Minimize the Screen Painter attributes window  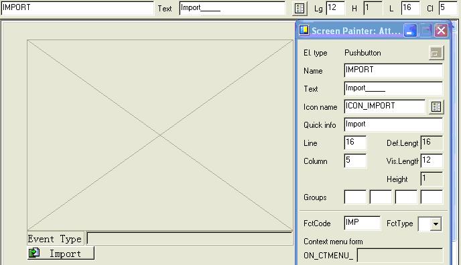tap(410, 30)
